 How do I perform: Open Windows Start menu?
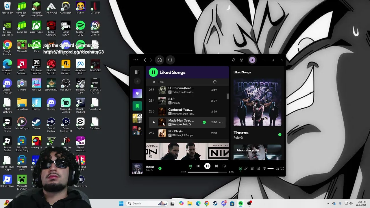121,203
